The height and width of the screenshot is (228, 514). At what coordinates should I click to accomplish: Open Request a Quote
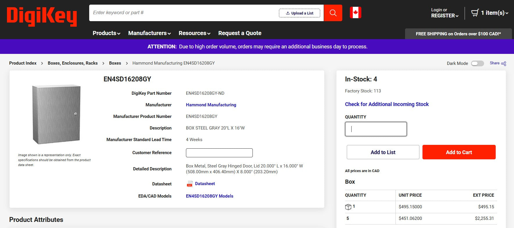click(240, 33)
